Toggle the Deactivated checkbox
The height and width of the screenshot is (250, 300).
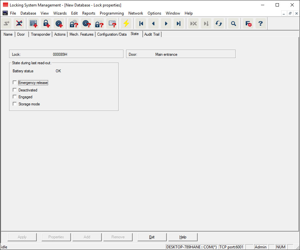point(15,90)
